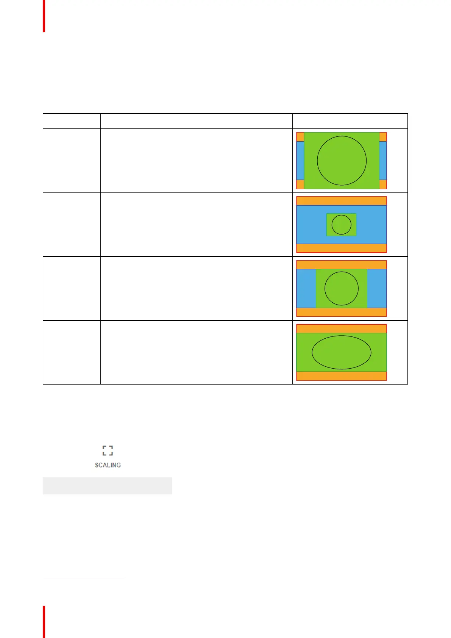This screenshot has width=451, height=638.
Task: Pick the diagram showing a stretched ellipse
Action: tap(341, 352)
